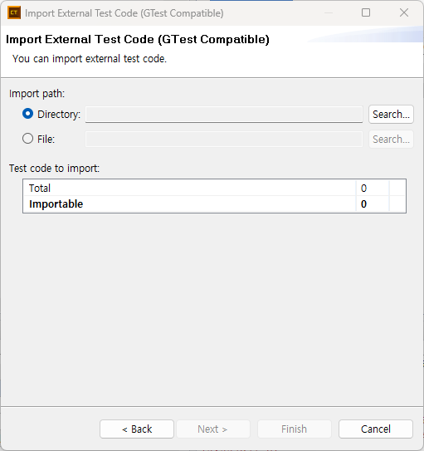The height and width of the screenshot is (451, 424).
Task: Click the Importable count value 0
Action: coord(363,204)
